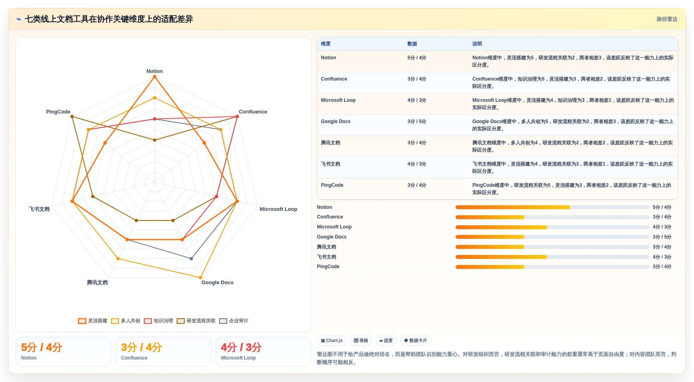Click the Microsoft Loop axis label on radar
Viewport: 694px width, 382px height.
coord(278,209)
